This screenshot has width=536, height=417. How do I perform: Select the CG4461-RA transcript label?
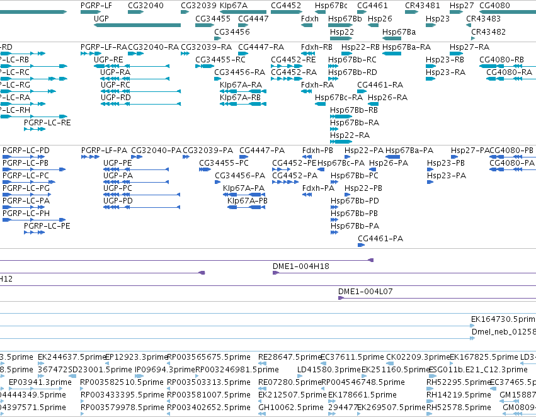click(x=380, y=85)
